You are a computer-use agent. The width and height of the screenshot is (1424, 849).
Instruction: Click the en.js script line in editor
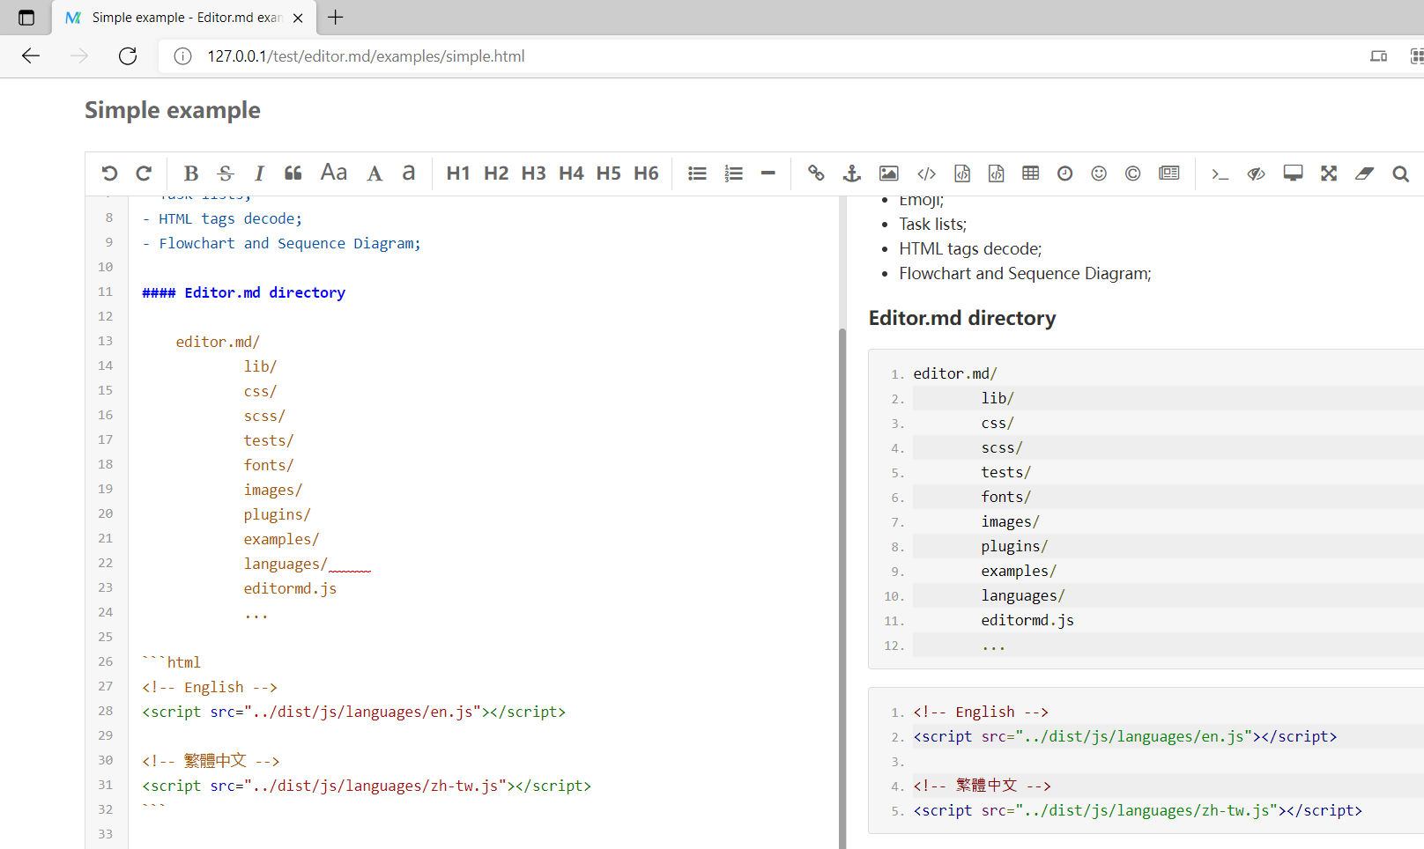353,712
